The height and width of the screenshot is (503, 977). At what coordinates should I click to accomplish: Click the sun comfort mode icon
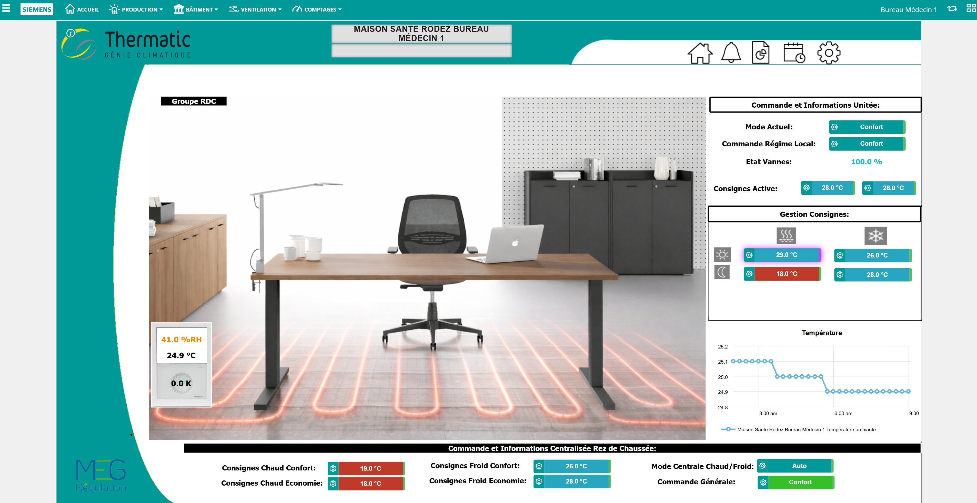pyautogui.click(x=722, y=255)
